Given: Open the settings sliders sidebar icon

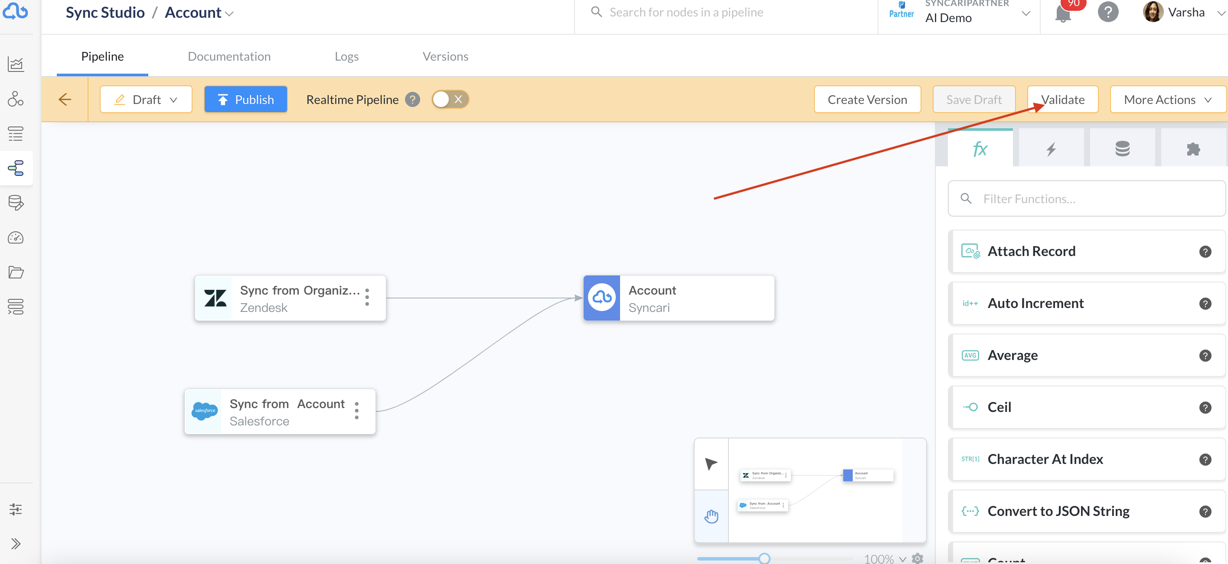Looking at the screenshot, I should coord(16,509).
